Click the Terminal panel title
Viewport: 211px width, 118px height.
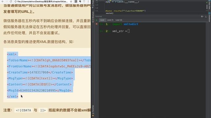99,16
